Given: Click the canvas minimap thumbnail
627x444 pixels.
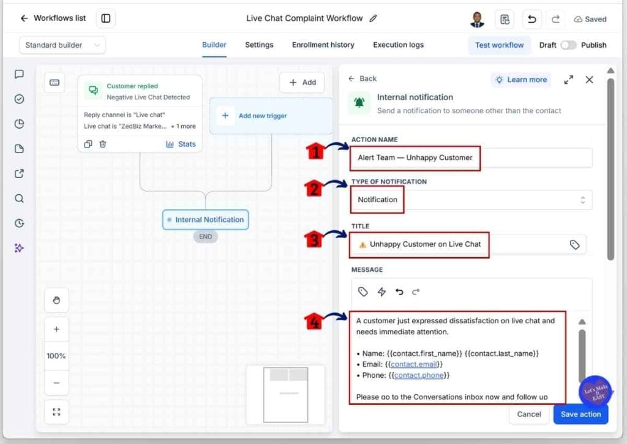Looking at the screenshot, I should click(x=285, y=394).
